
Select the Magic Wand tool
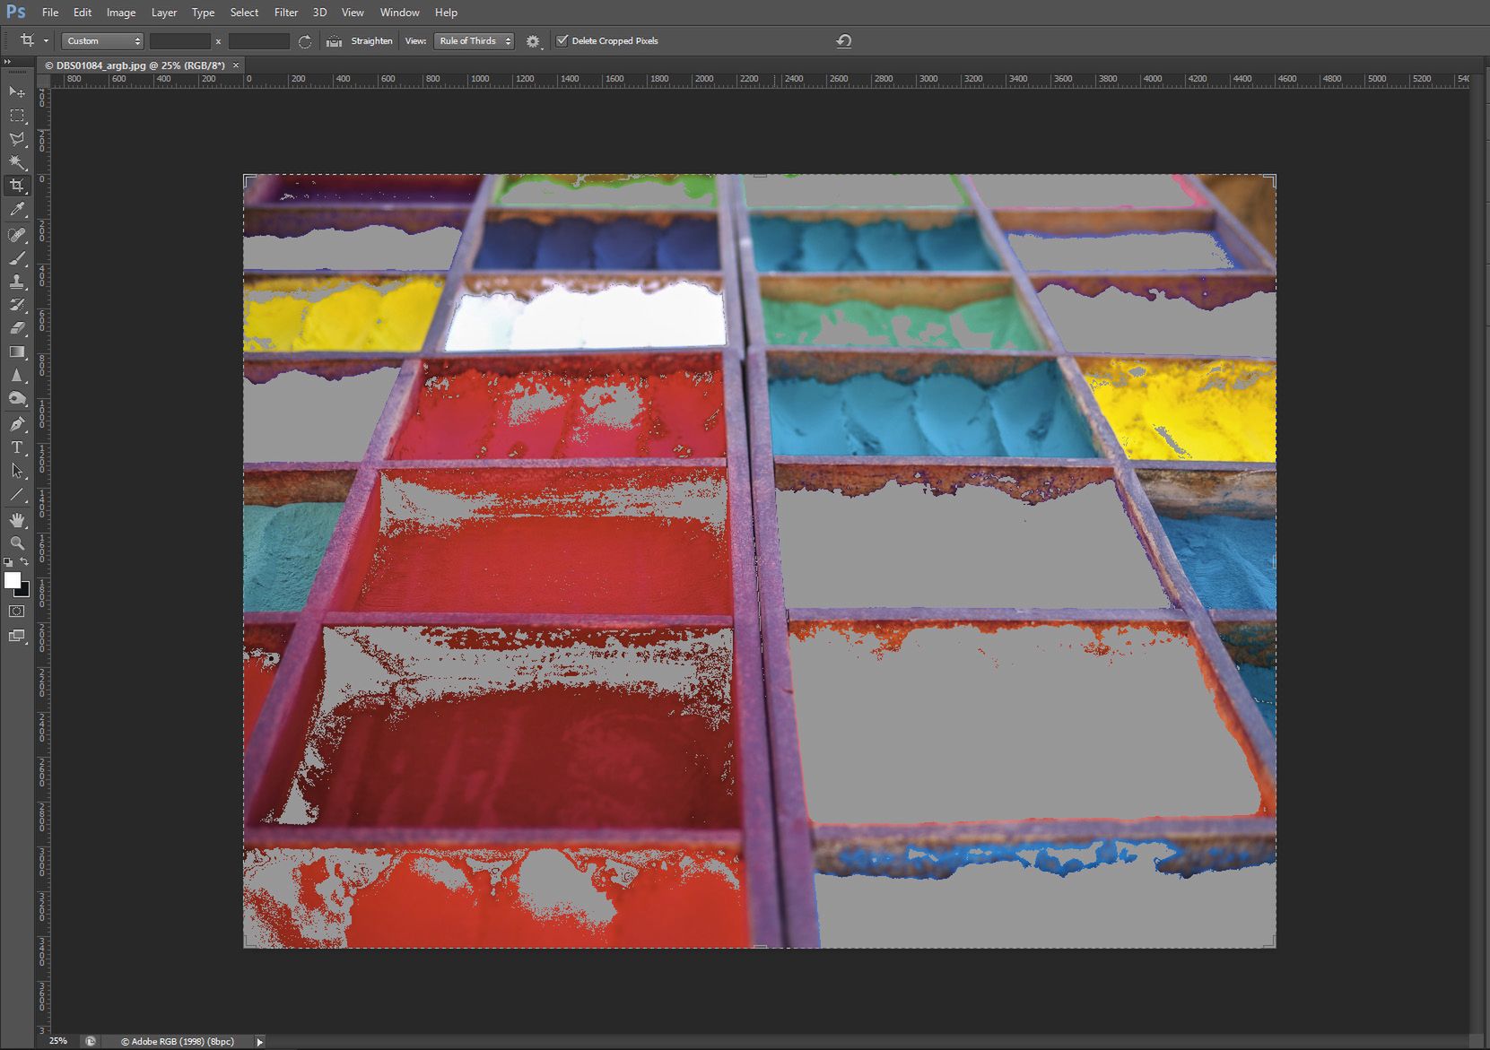point(17,162)
